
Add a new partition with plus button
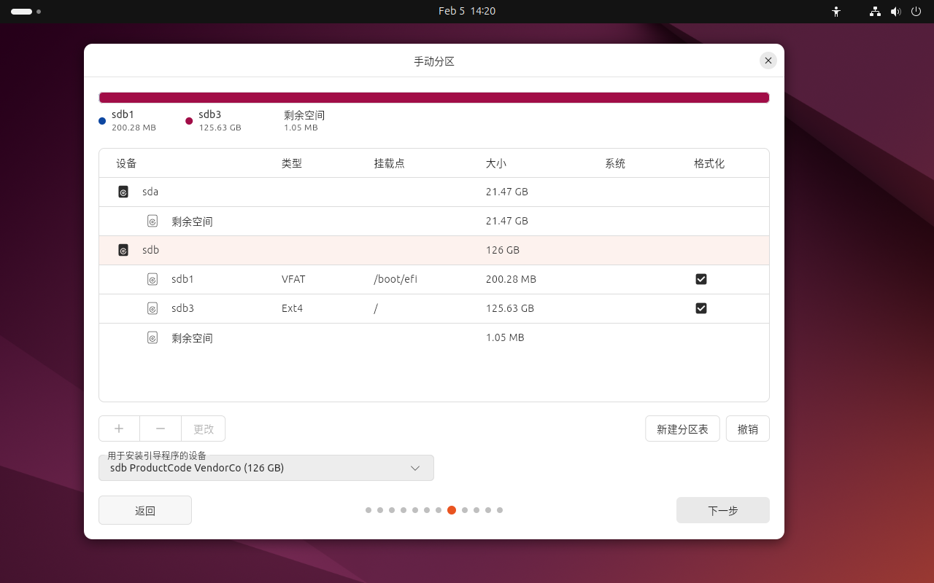[x=119, y=429]
